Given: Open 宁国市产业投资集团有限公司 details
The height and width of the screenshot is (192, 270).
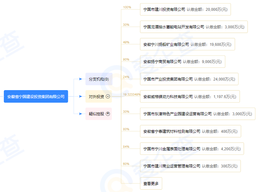Looking at the screenshot, I should coord(189,79).
